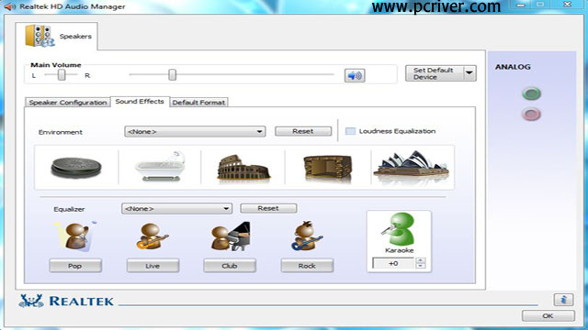The image size is (588, 330).
Task: Choose the Sydney Opera House environment icon
Action: click(412, 167)
